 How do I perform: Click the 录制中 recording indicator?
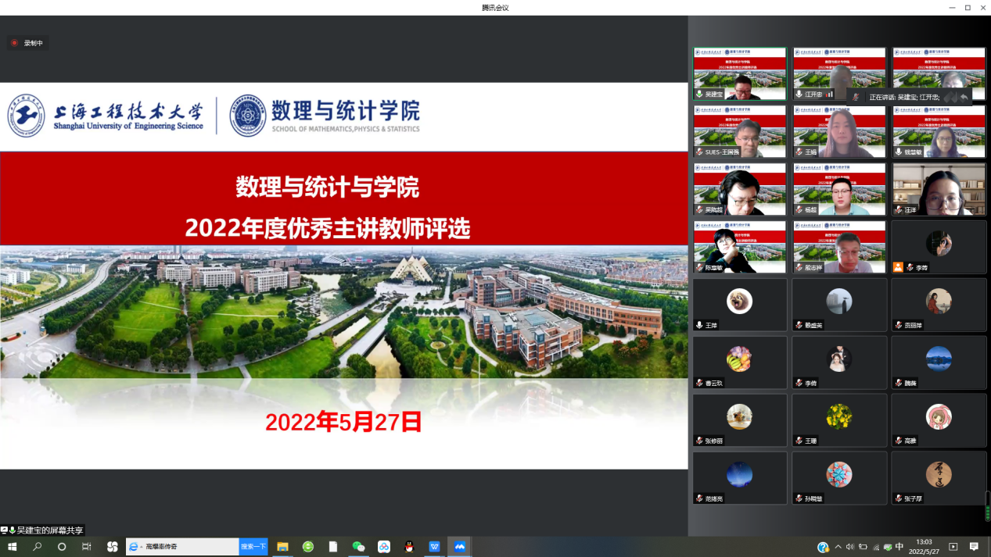pos(27,43)
